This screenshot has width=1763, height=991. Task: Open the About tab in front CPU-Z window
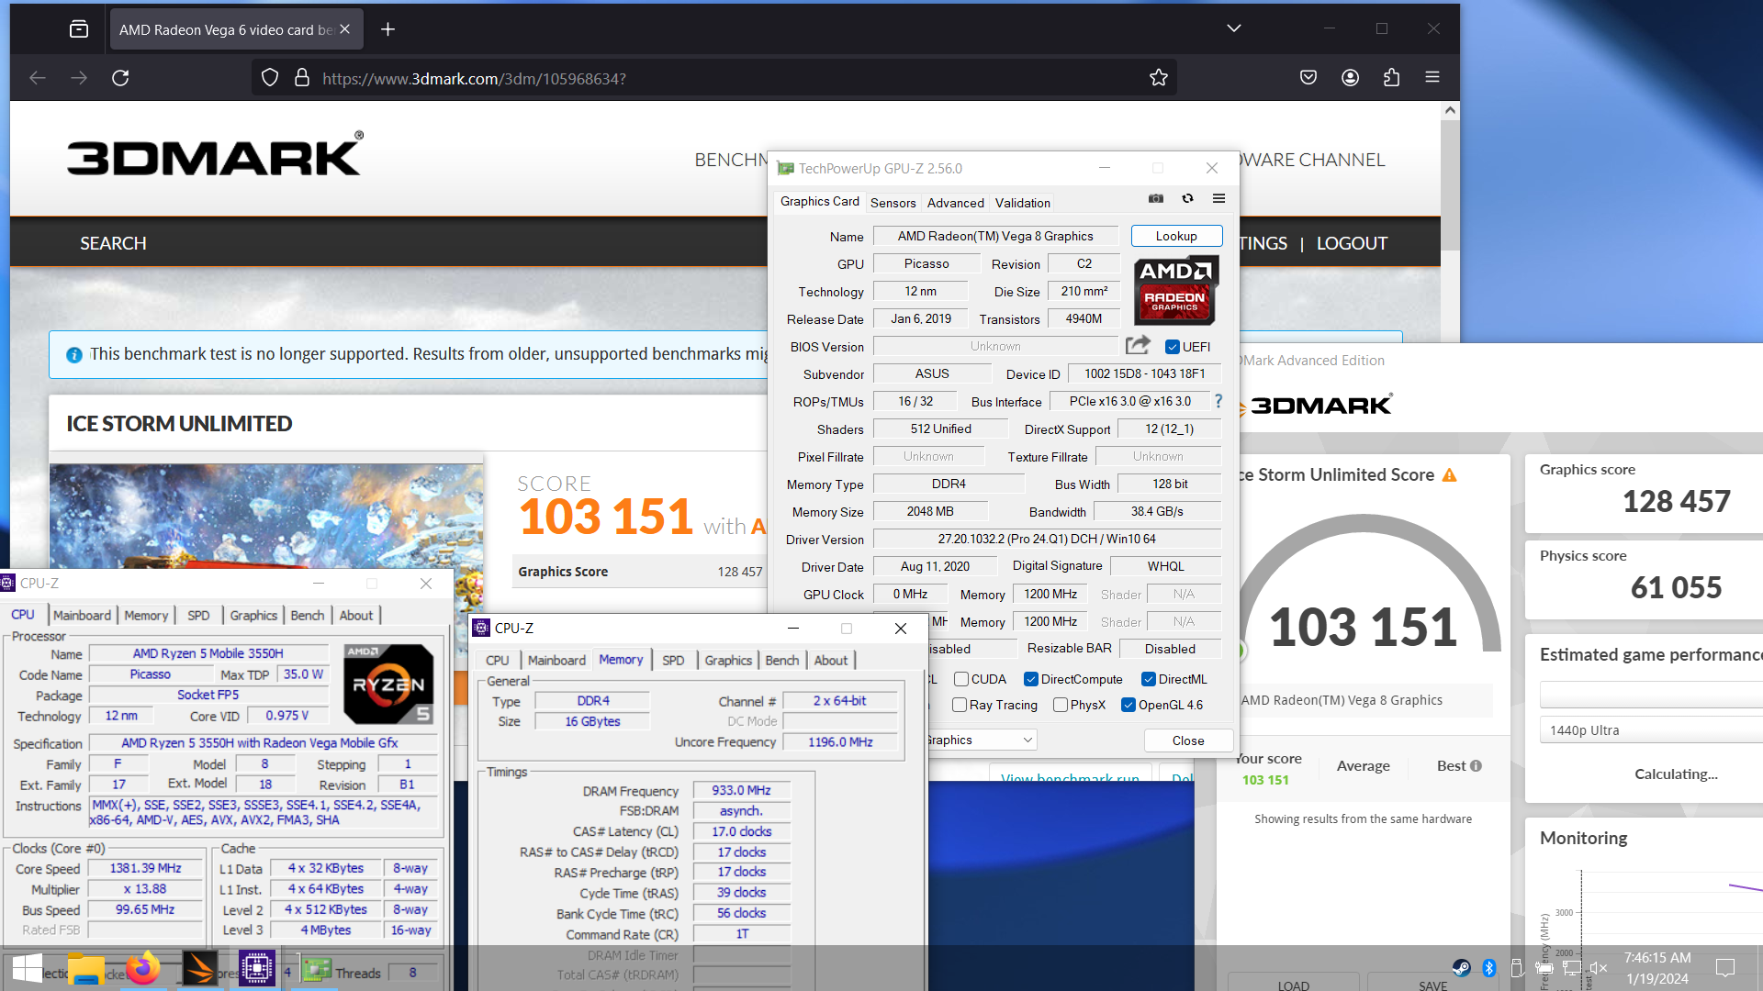[x=831, y=660]
